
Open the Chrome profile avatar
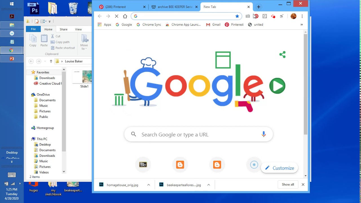tap(294, 16)
